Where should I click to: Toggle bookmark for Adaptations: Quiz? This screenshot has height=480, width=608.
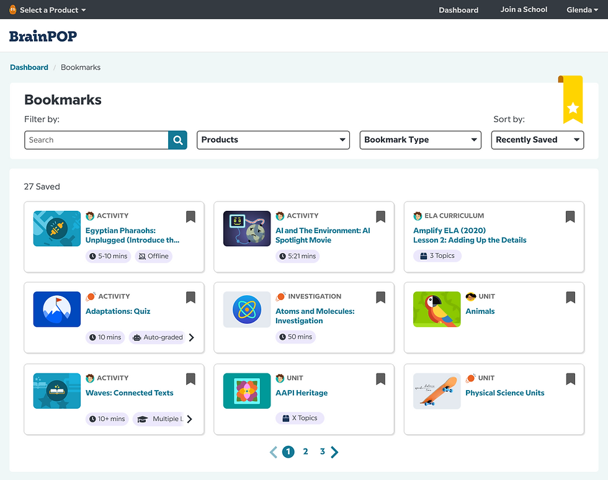pyautogui.click(x=190, y=298)
